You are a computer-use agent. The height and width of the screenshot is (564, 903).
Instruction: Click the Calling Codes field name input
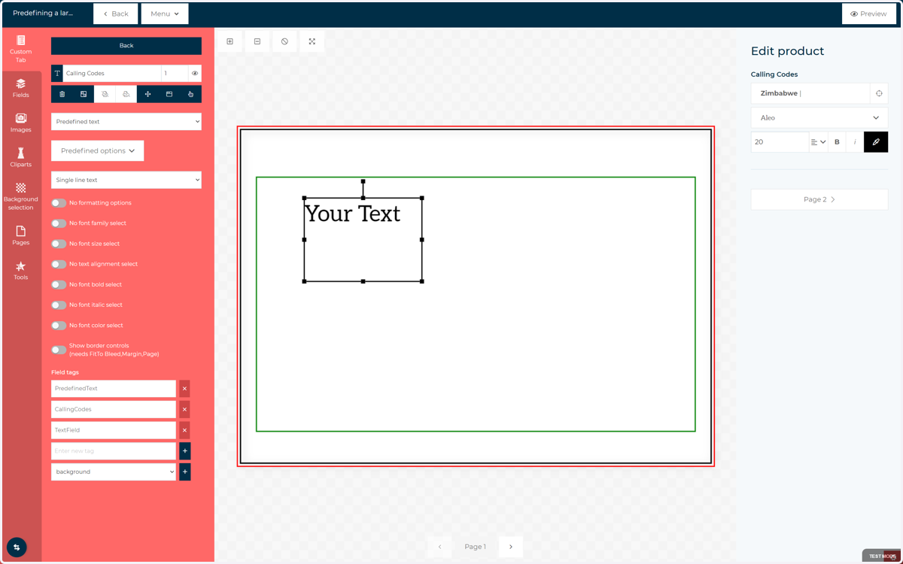tap(112, 73)
